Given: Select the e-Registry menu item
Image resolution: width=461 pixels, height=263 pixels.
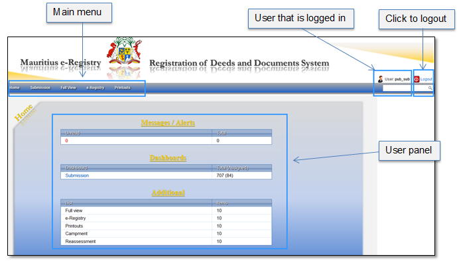Looking at the screenshot, I should 96,88.
